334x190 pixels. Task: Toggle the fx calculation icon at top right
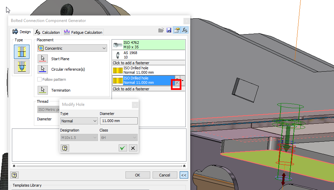coord(184,30)
